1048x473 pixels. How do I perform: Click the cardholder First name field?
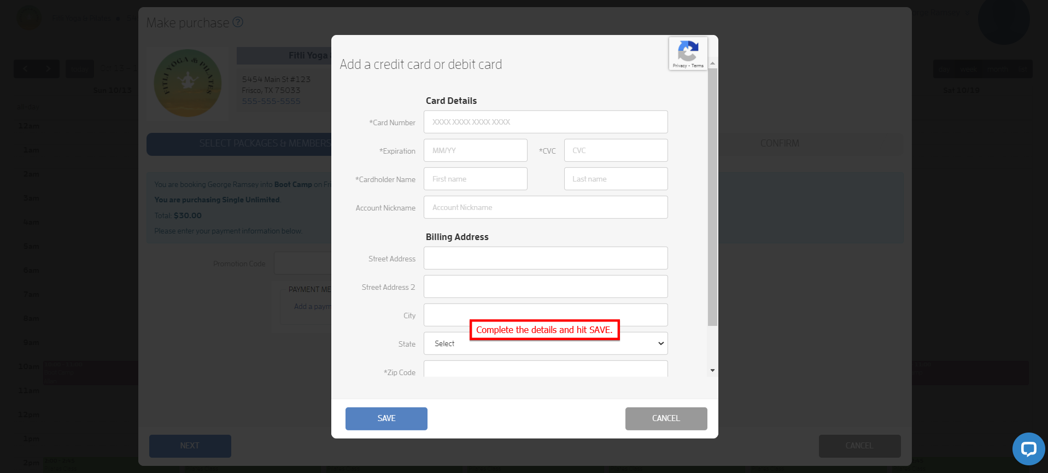[x=475, y=179]
